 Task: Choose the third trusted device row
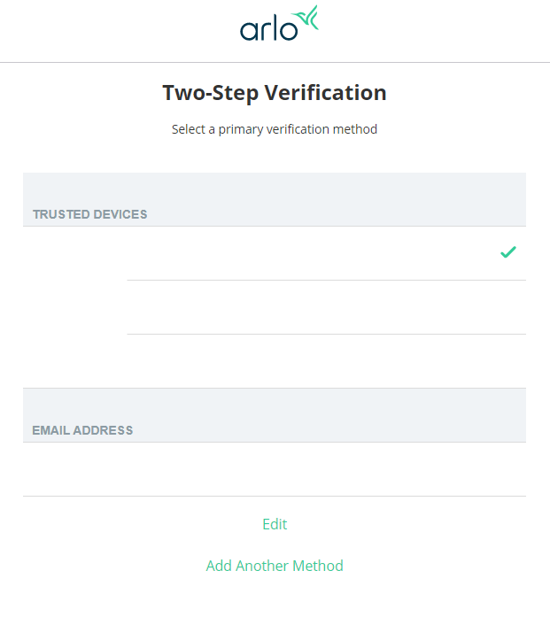[275, 361]
